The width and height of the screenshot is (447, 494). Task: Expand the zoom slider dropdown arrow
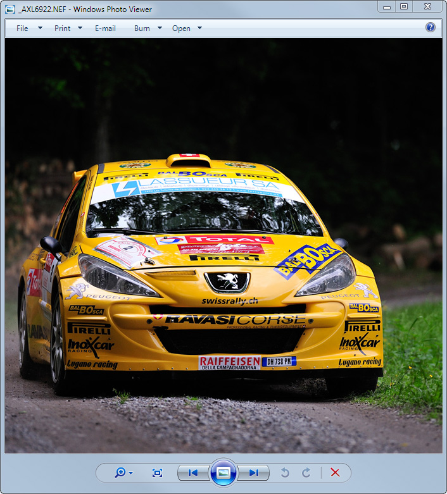131,473
